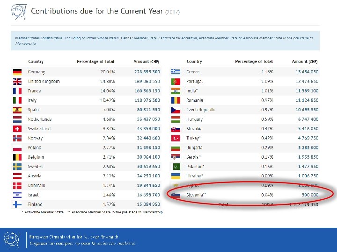Click Belgium's amount 30 964 100
The height and width of the screenshot is (252, 337).
(x=148, y=157)
